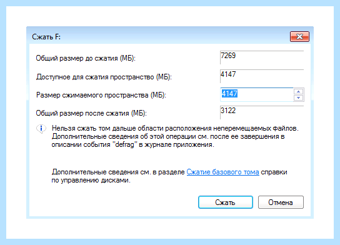
Task: Click the available shrink space value 4147
Action: pyautogui.click(x=228, y=74)
